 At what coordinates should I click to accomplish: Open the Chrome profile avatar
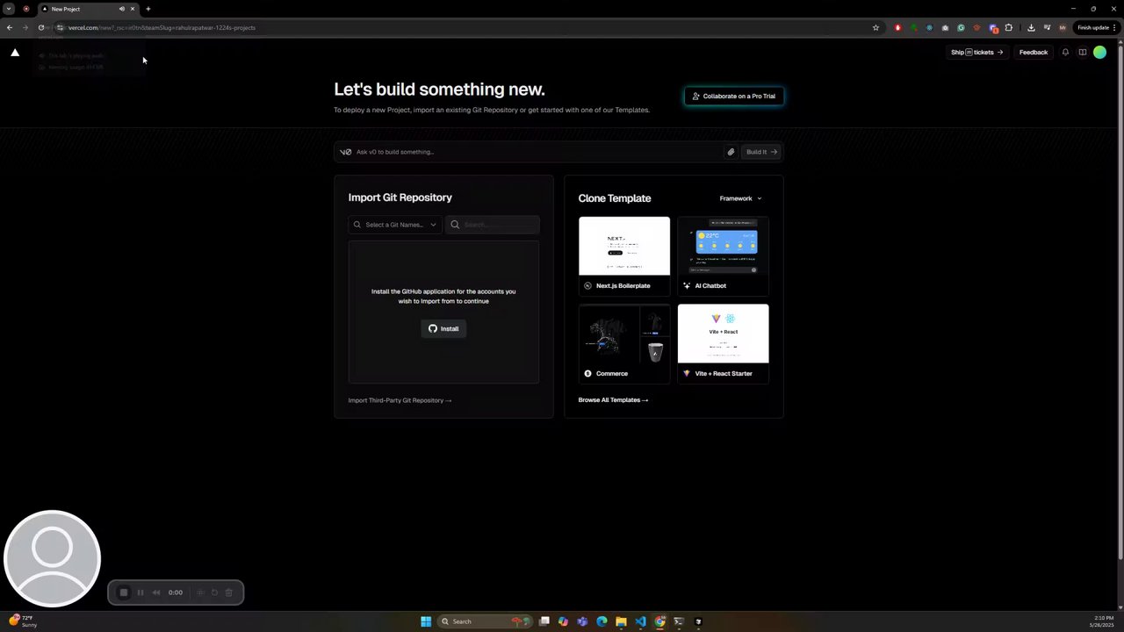click(x=1063, y=27)
